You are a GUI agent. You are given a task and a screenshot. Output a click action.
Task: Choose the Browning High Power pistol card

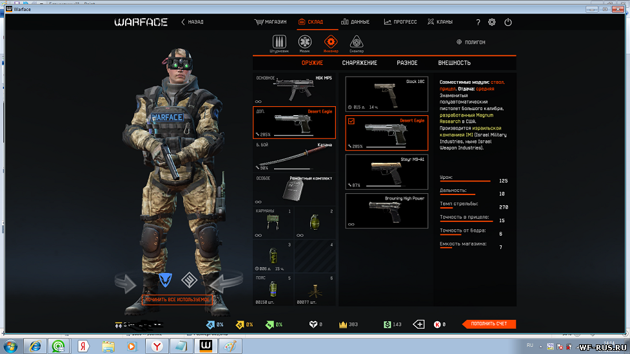point(386,211)
